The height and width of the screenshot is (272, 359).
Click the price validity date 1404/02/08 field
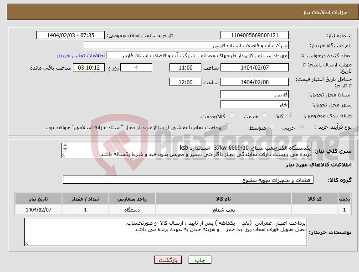pos(254,82)
